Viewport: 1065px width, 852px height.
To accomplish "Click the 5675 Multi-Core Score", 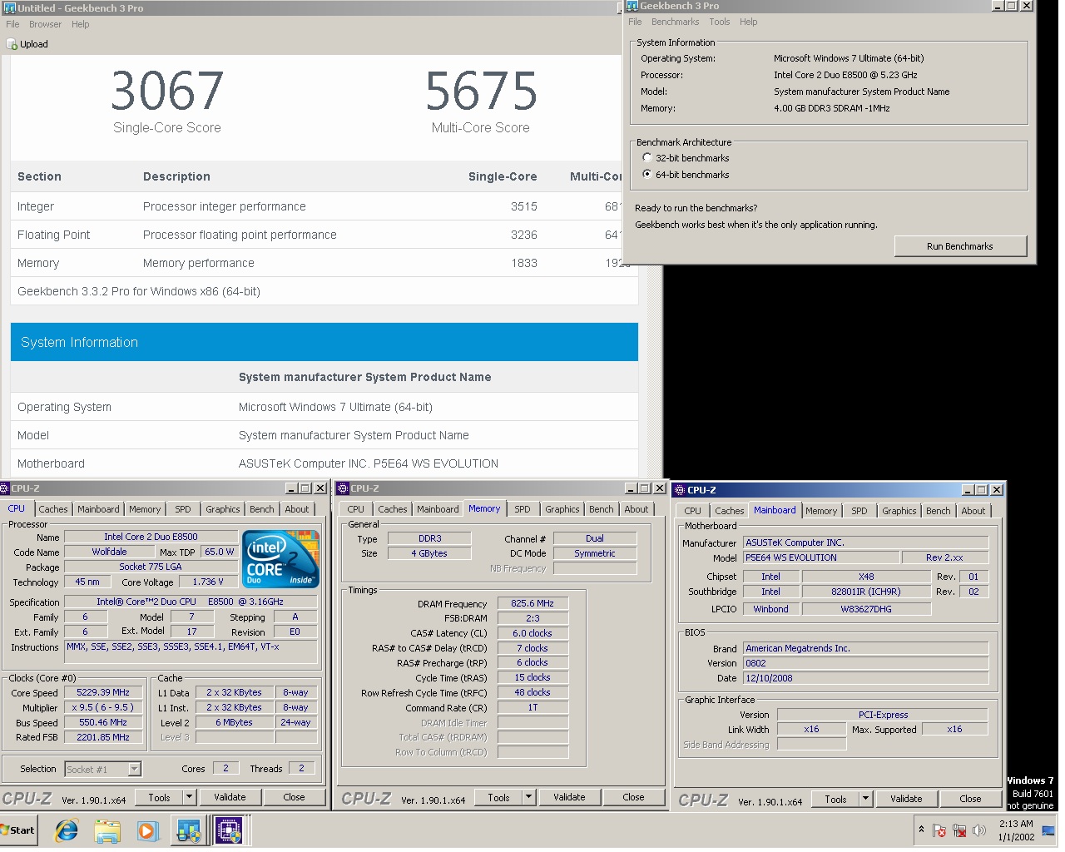I will 481,91.
